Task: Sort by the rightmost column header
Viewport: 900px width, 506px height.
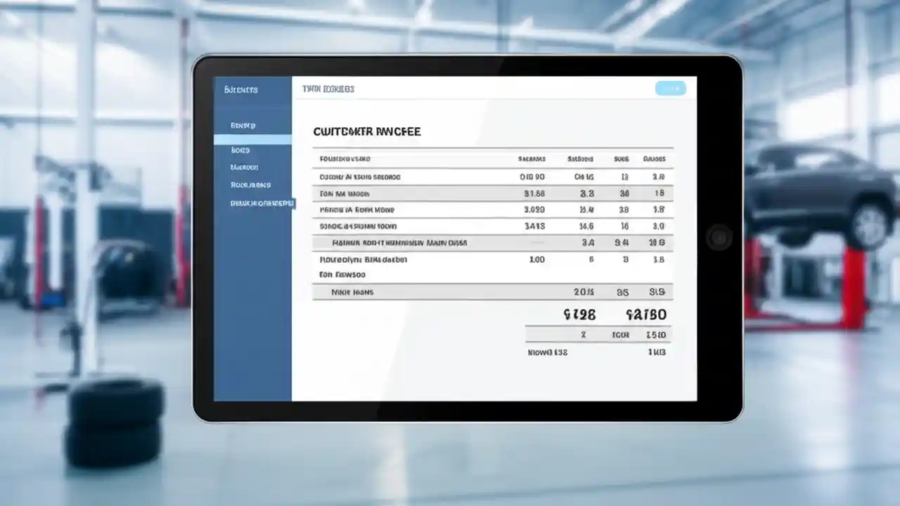Action: [655, 158]
